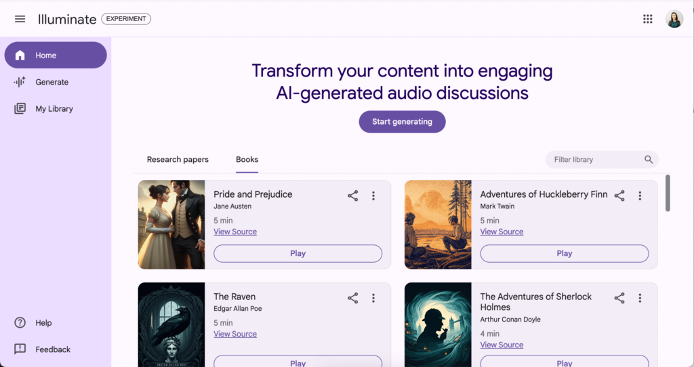Open more options for Pride and Prejudice
This screenshot has height=367, width=694.
373,196
